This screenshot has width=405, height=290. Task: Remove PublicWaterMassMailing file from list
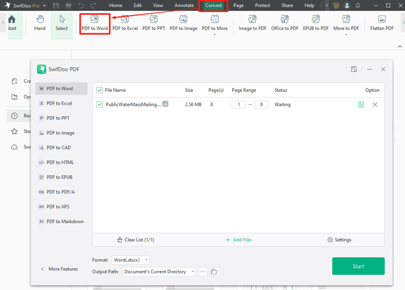pos(375,105)
